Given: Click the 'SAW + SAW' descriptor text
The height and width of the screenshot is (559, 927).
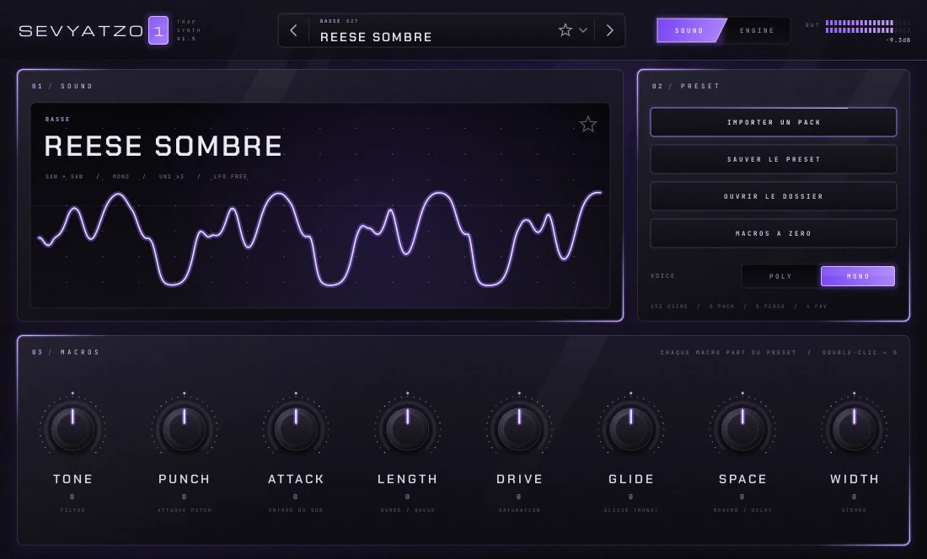Looking at the screenshot, I should pyautogui.click(x=64, y=177).
